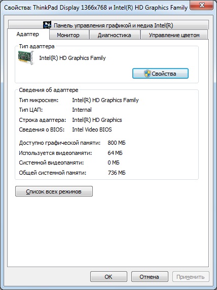Click the shield icon on Свойства button
This screenshot has height=290, width=217.
(148, 74)
